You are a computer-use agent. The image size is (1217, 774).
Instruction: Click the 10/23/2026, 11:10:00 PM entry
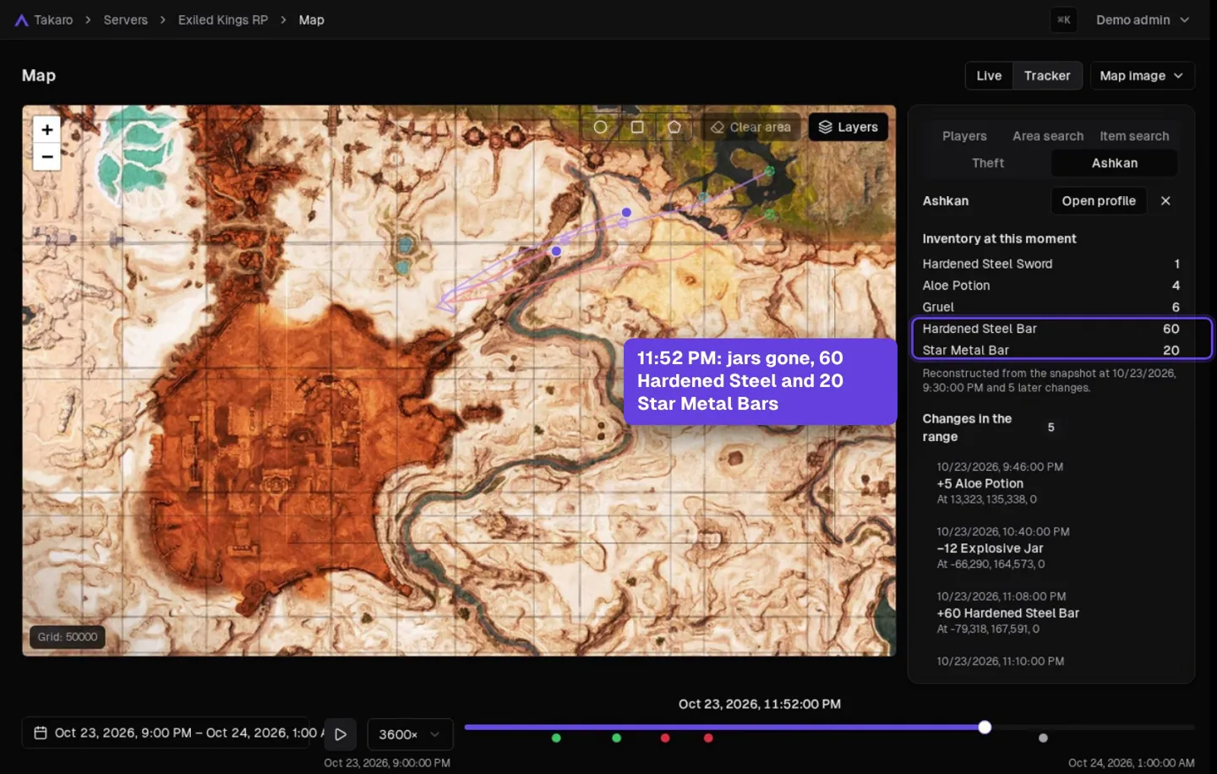pos(1000,661)
